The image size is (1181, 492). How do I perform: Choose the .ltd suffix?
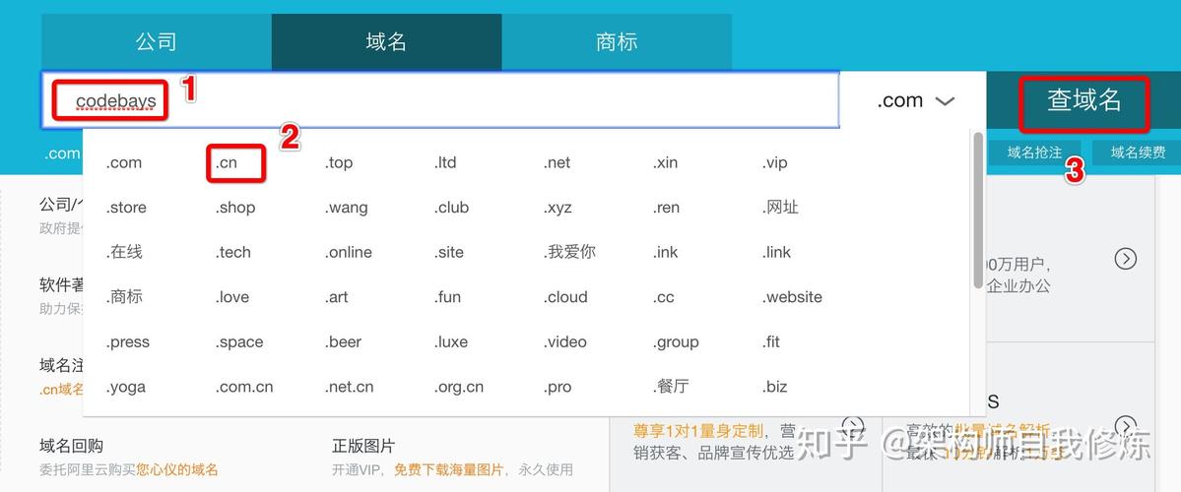(x=445, y=162)
